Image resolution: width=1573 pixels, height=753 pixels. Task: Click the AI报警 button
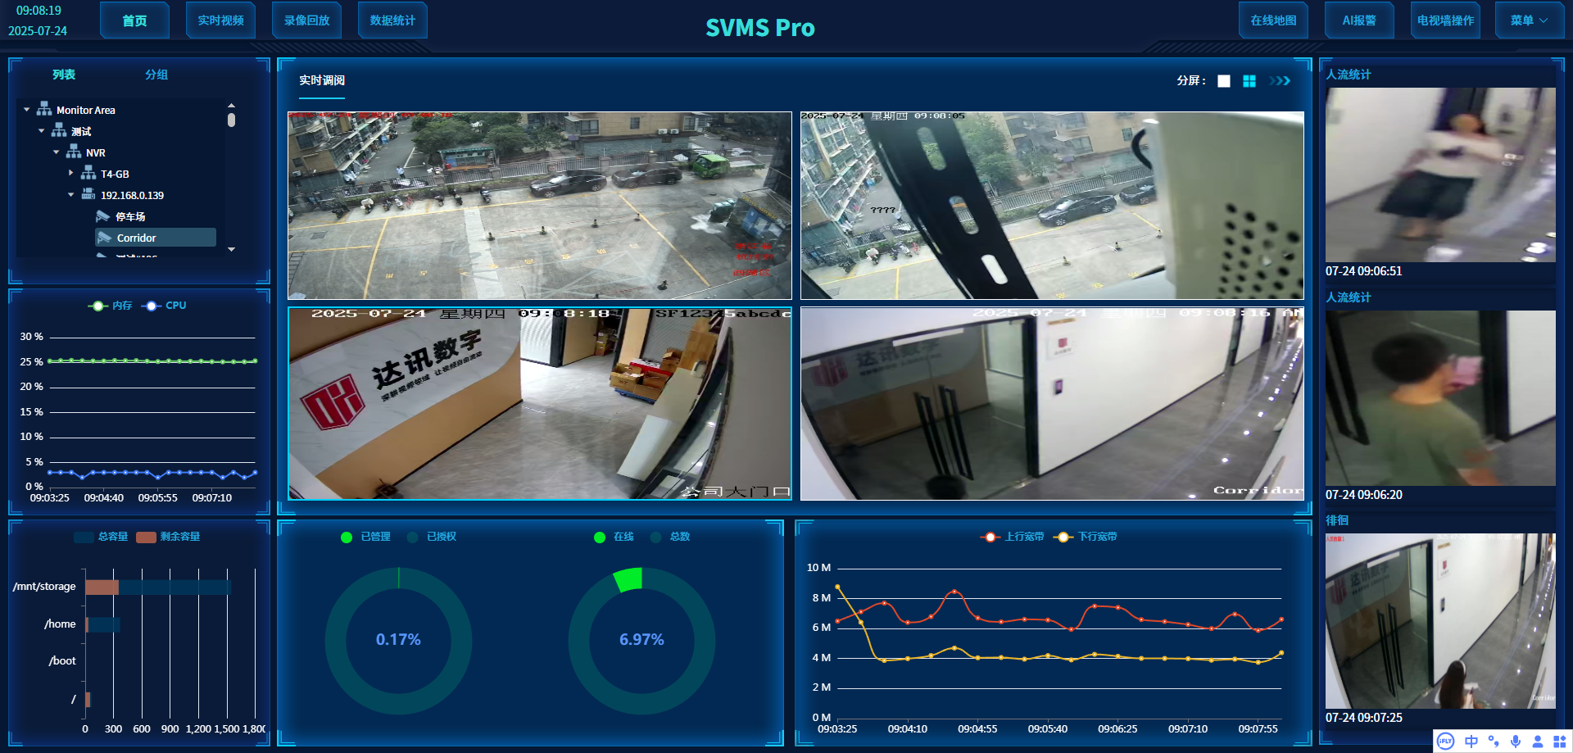pyautogui.click(x=1359, y=20)
